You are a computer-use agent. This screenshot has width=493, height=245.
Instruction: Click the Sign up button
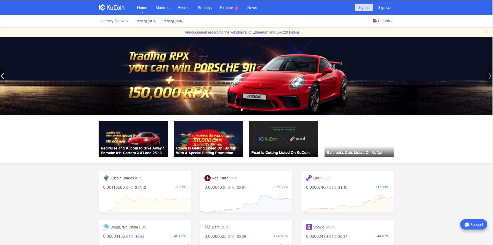[x=384, y=7]
